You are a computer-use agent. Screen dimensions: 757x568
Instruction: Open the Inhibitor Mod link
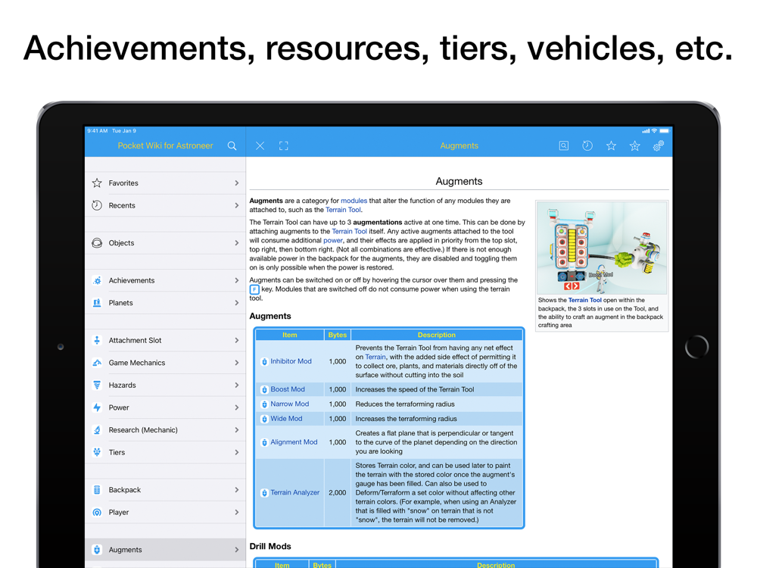pyautogui.click(x=291, y=361)
